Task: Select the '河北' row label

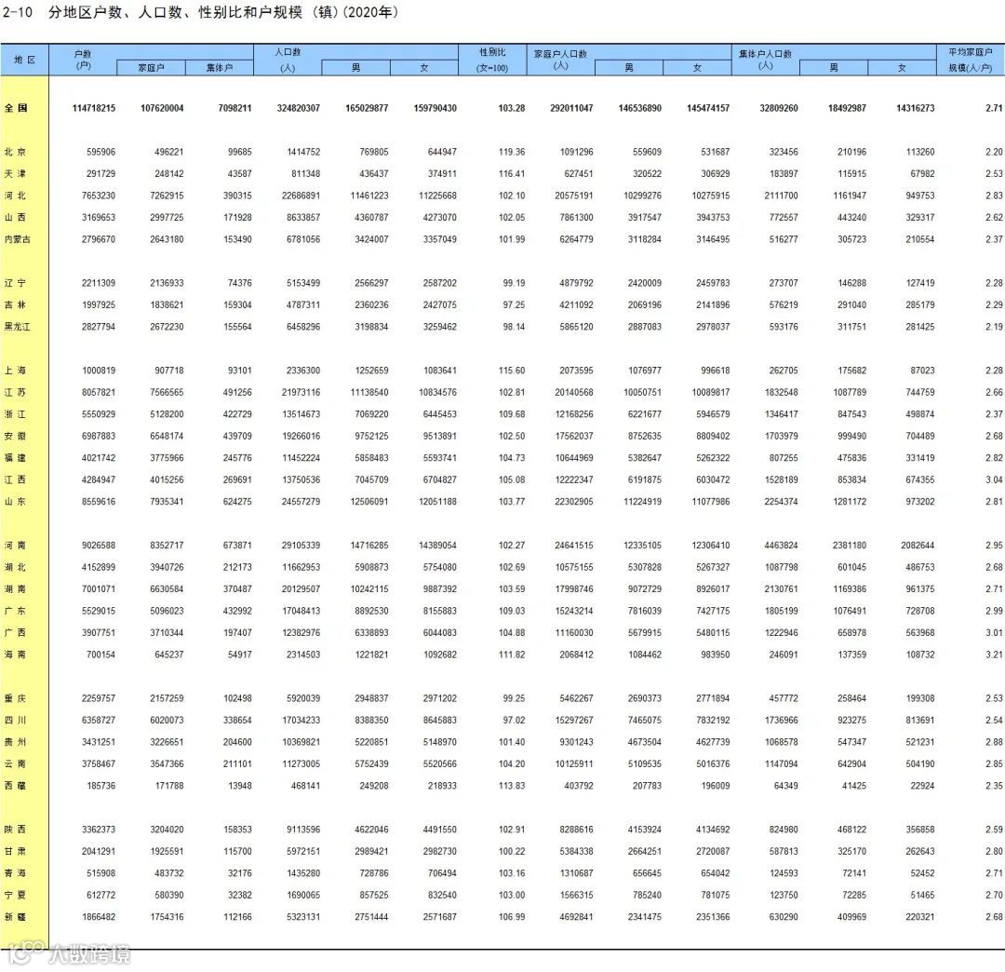Action: coord(16,196)
